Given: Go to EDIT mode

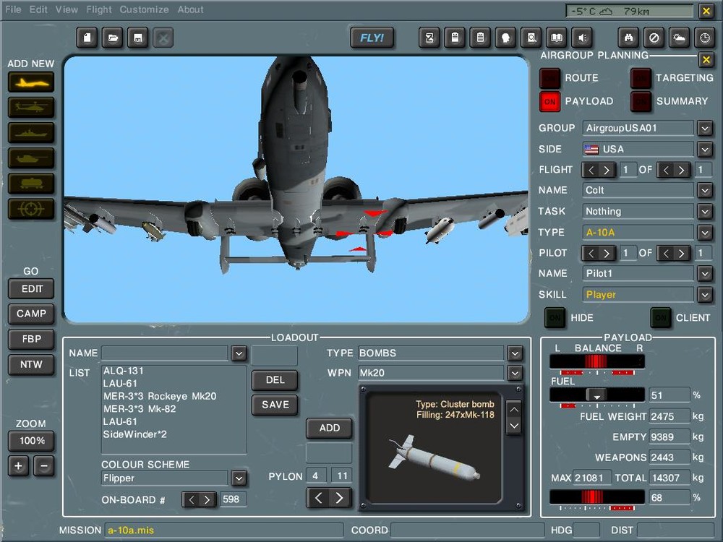Looking at the screenshot, I should click(31, 289).
